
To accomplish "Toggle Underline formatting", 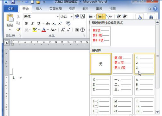I will click(39, 24).
